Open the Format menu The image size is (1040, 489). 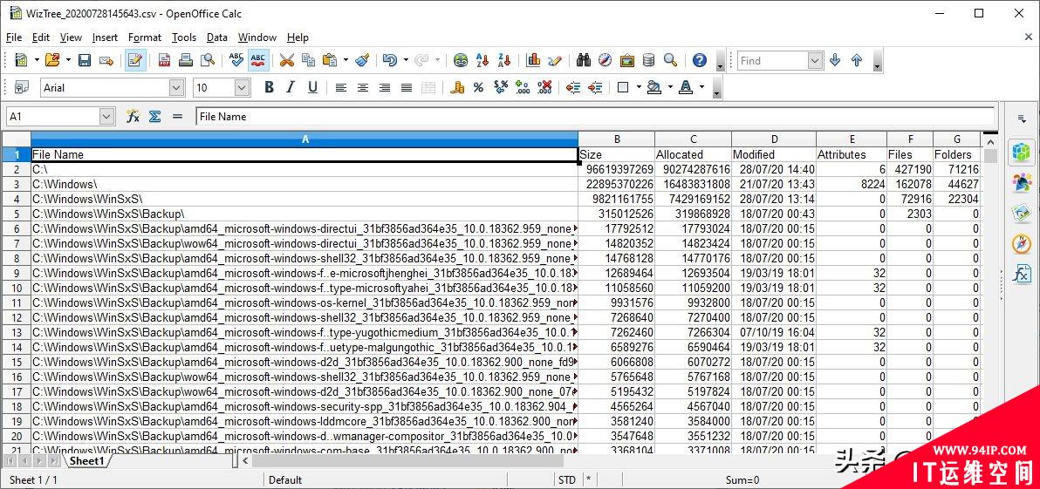click(145, 37)
